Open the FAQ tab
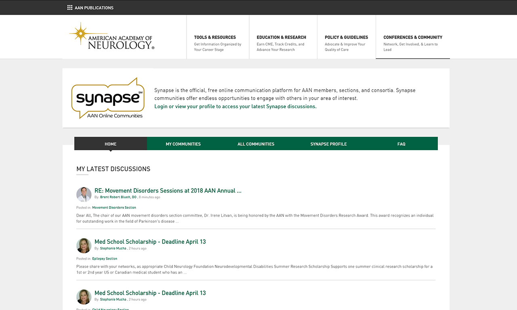Image resolution: width=517 pixels, height=310 pixels. (401, 144)
